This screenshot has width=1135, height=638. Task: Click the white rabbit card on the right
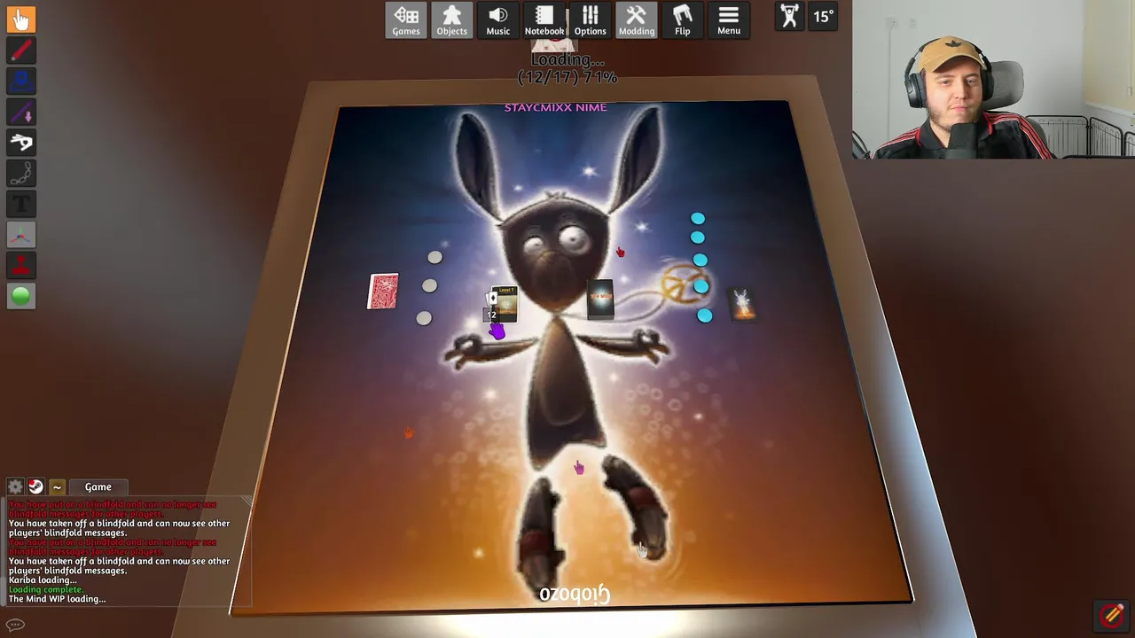tap(742, 304)
